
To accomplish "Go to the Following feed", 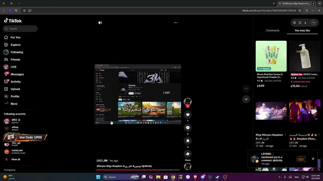I will click(13, 52).
